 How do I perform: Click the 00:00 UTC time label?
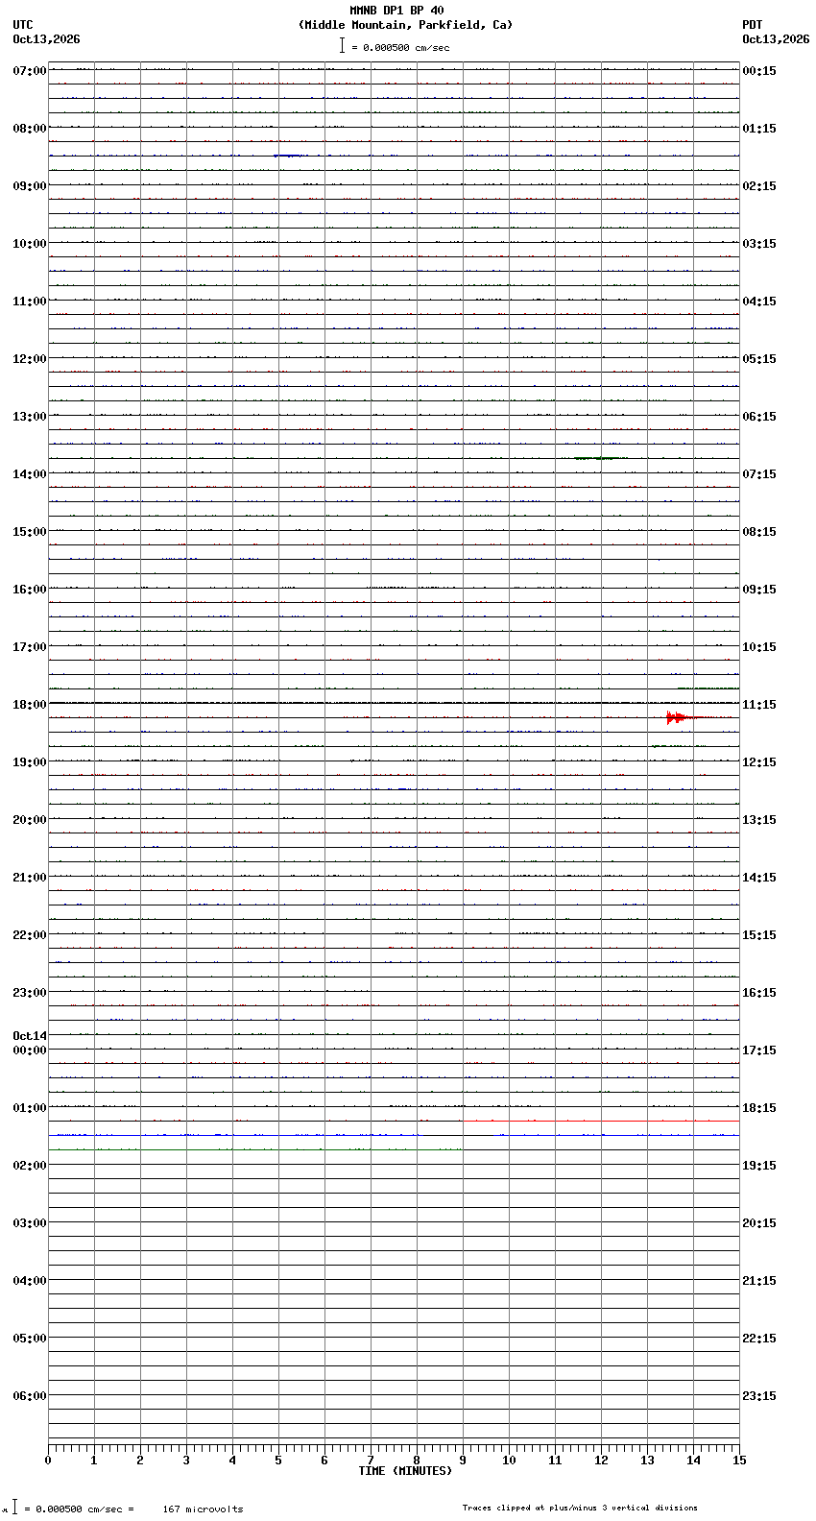[x=30, y=1050]
